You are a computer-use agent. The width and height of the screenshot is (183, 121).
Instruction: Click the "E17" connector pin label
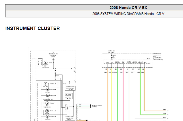pyautogui.click(x=133, y=69)
